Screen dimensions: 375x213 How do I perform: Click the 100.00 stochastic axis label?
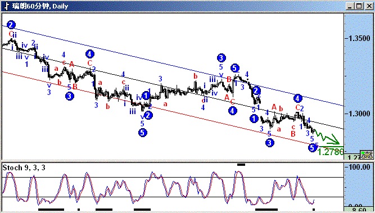(359, 166)
